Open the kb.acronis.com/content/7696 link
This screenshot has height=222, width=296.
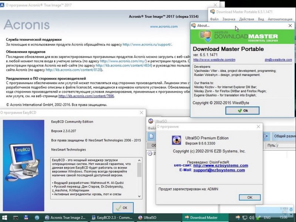click(x=86, y=96)
